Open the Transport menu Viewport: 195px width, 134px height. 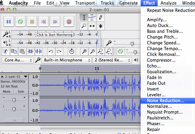[x=85, y=3]
